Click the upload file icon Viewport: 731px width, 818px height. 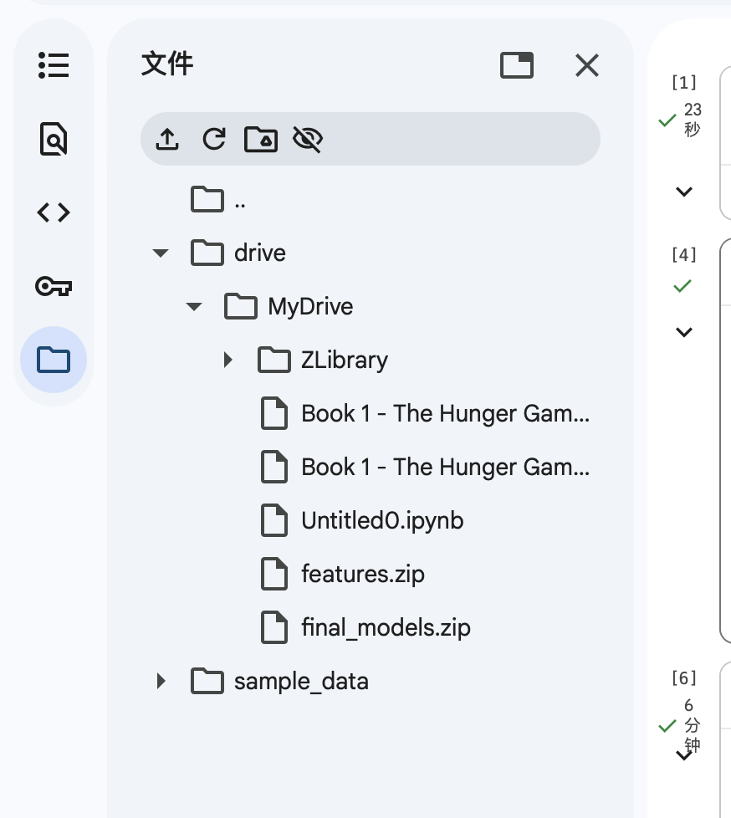tap(168, 139)
